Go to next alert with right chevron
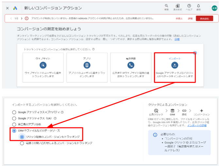Viewport: 219px width, 166px height. 22,19
